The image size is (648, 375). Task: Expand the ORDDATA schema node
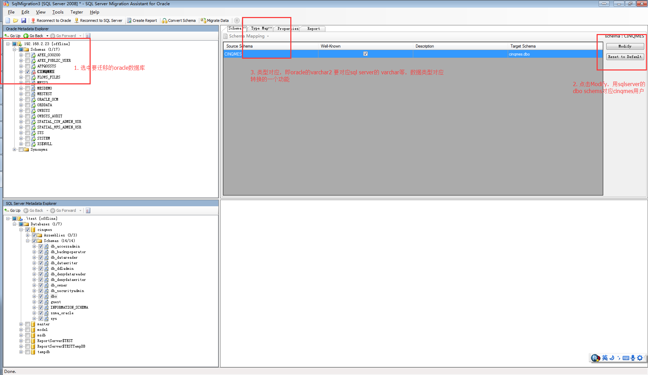pos(21,105)
